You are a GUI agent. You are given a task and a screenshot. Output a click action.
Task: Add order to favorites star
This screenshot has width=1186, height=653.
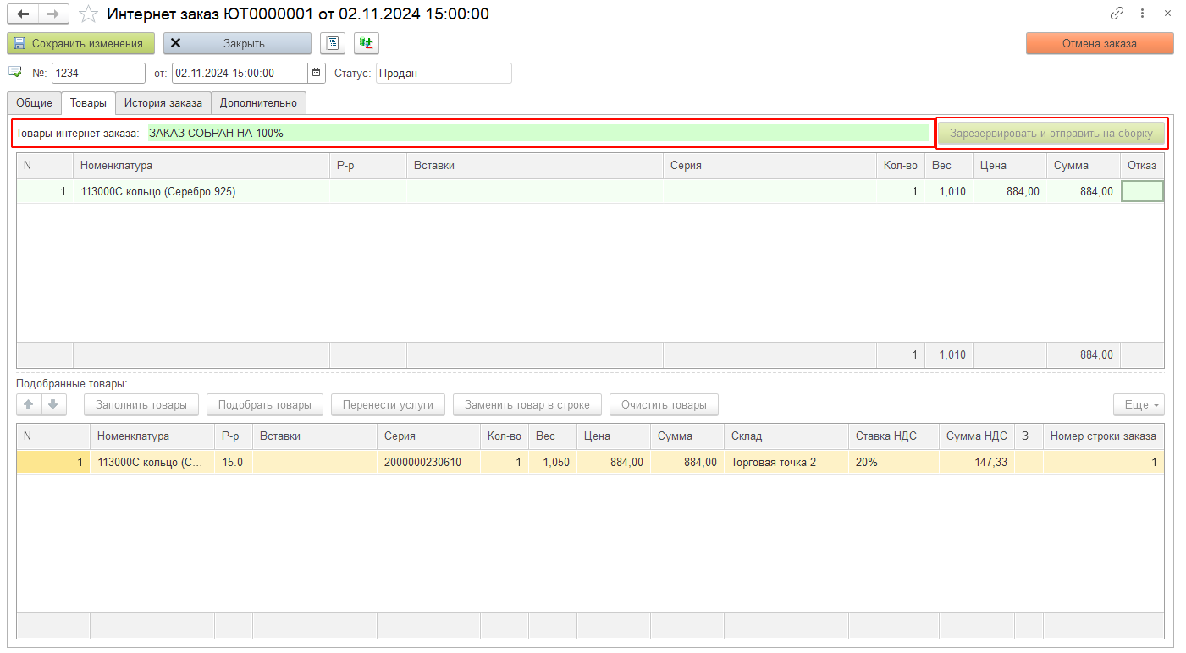[88, 14]
